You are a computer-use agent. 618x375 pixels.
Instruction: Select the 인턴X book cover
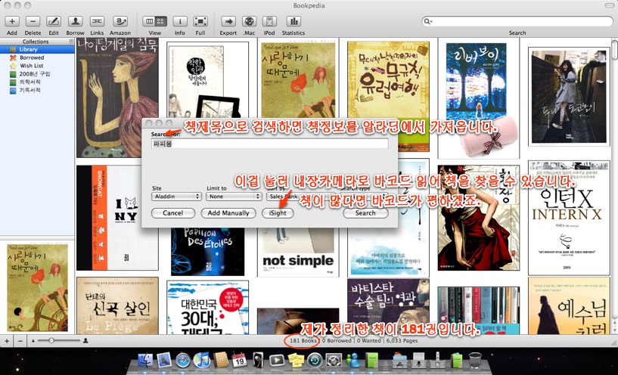[x=569, y=218]
